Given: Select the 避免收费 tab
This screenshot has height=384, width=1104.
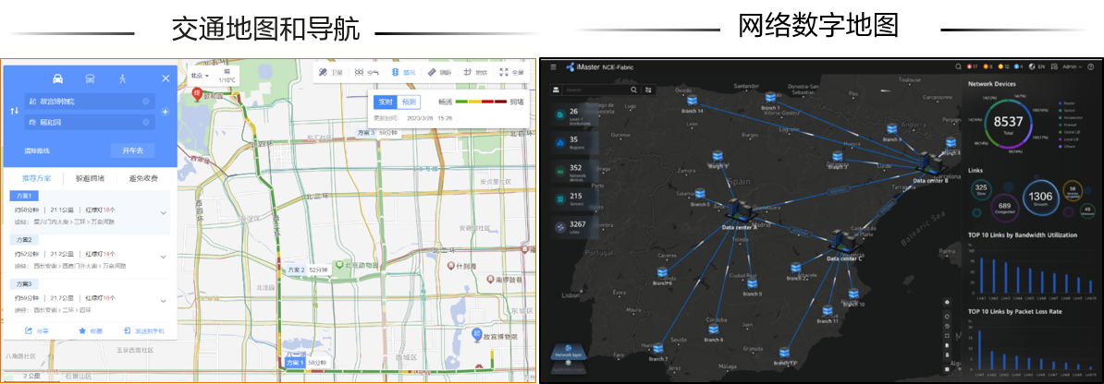Looking at the screenshot, I should coord(144,178).
